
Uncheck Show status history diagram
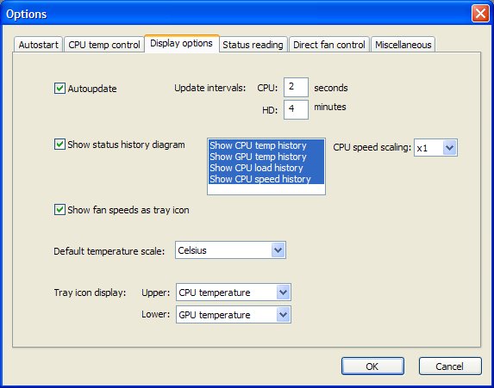59,145
